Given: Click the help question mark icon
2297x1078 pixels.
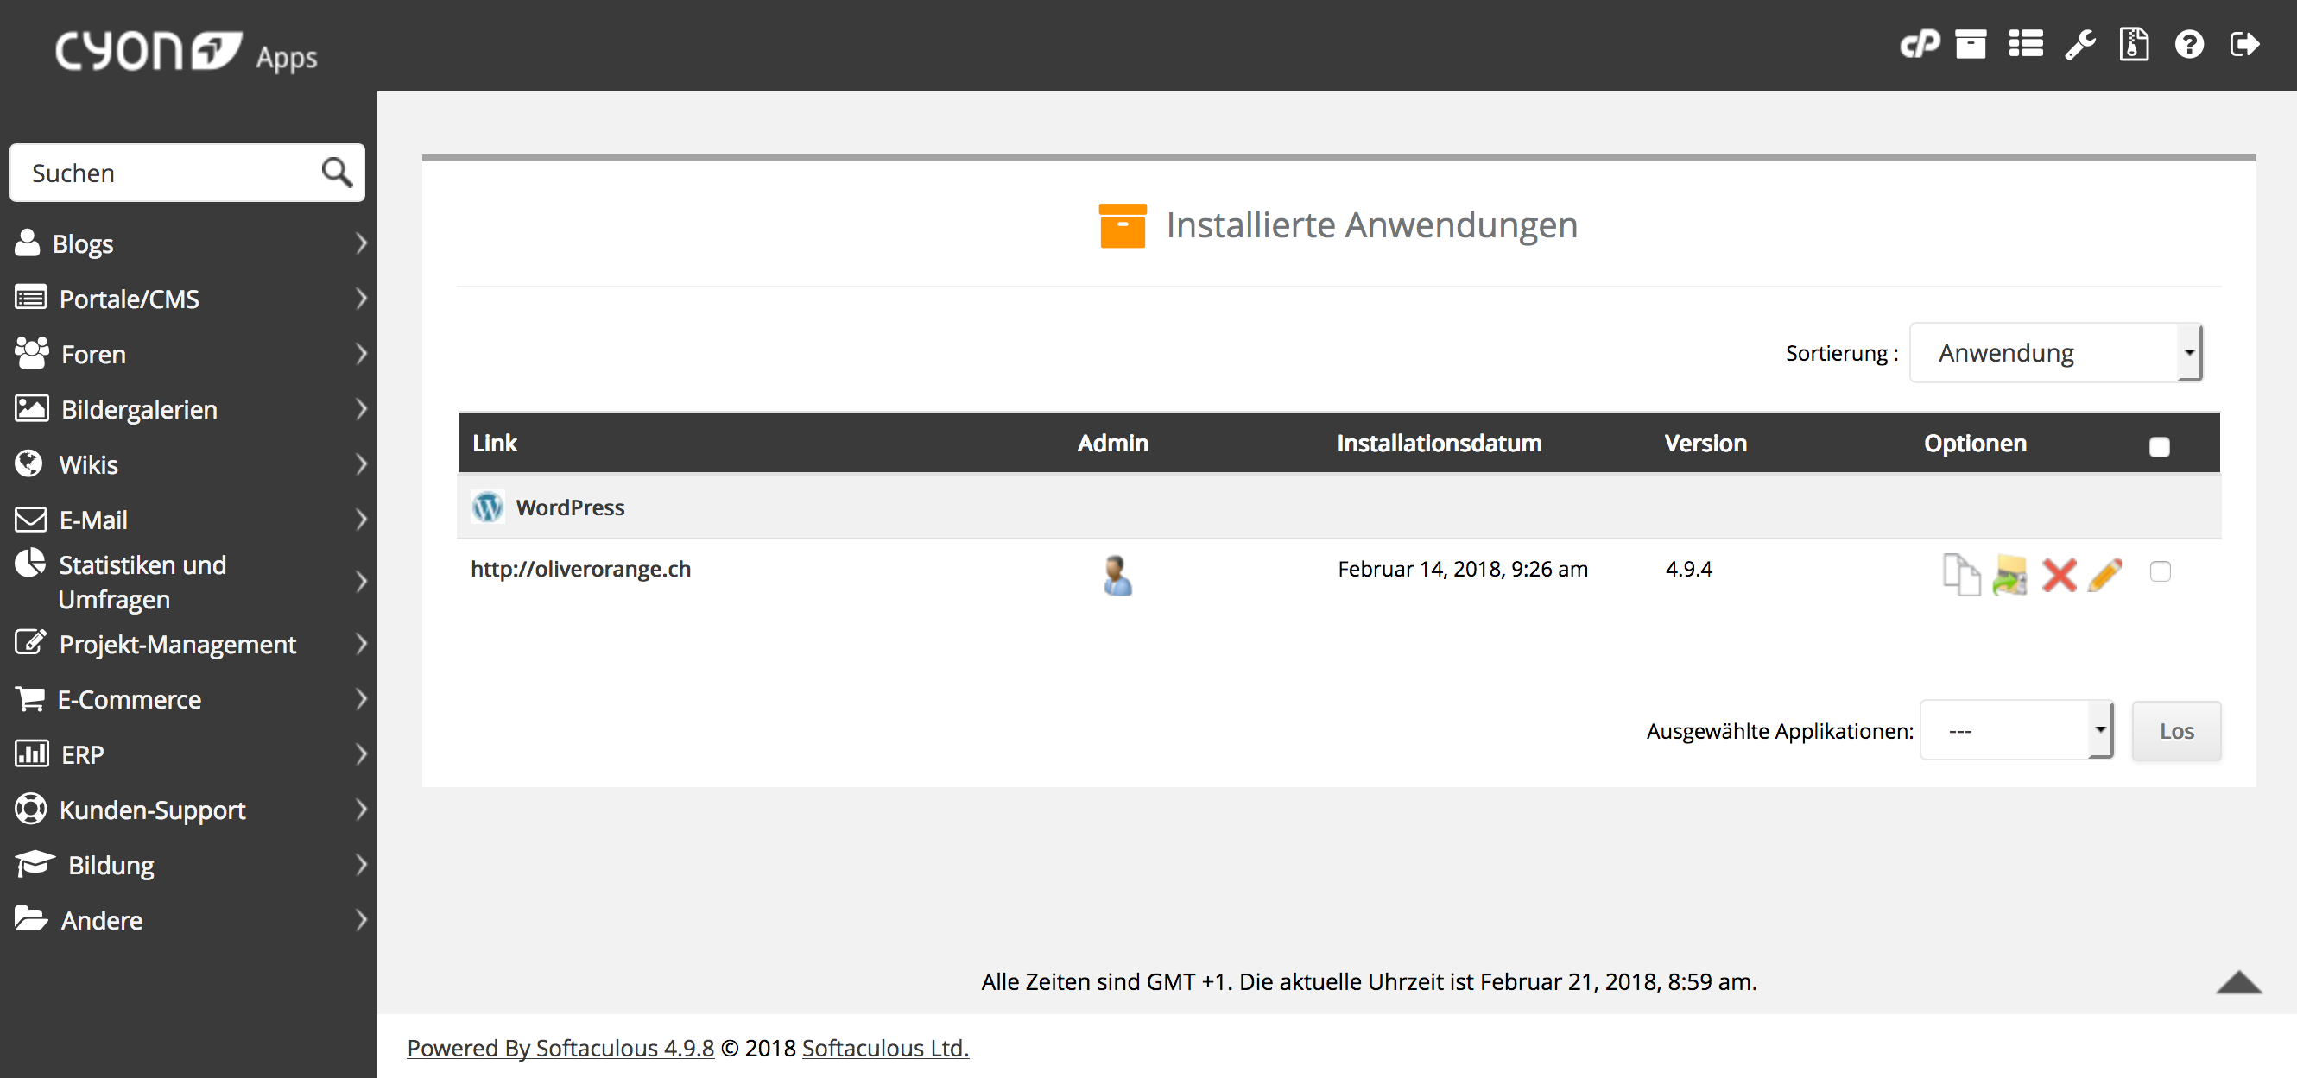Looking at the screenshot, I should (x=2188, y=44).
